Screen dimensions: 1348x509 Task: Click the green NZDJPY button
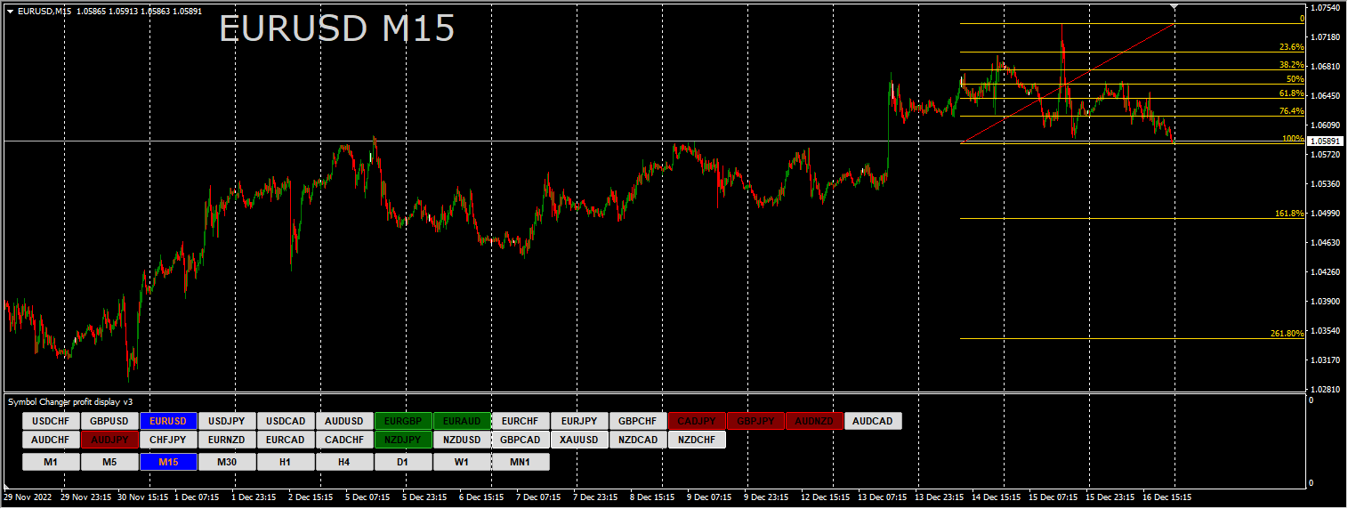(403, 440)
